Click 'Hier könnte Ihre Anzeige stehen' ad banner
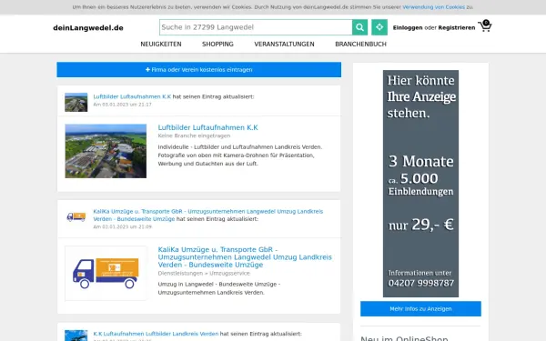Screen dimensions: 546x341 420,184
